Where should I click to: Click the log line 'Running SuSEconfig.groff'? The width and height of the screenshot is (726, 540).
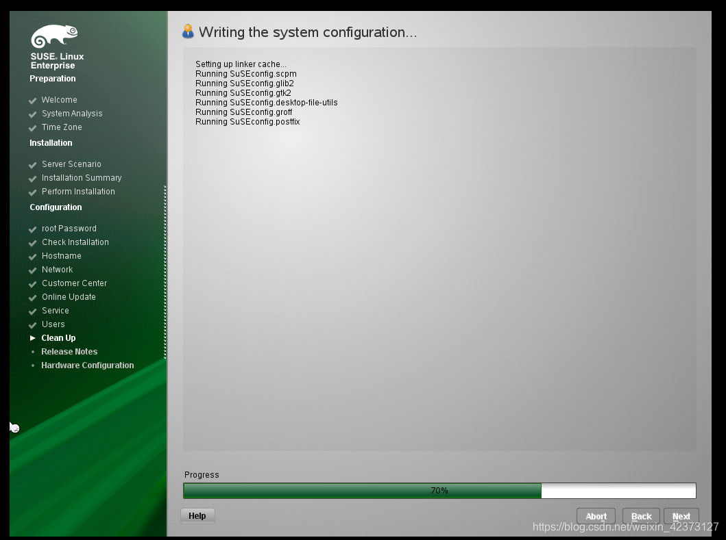point(243,112)
